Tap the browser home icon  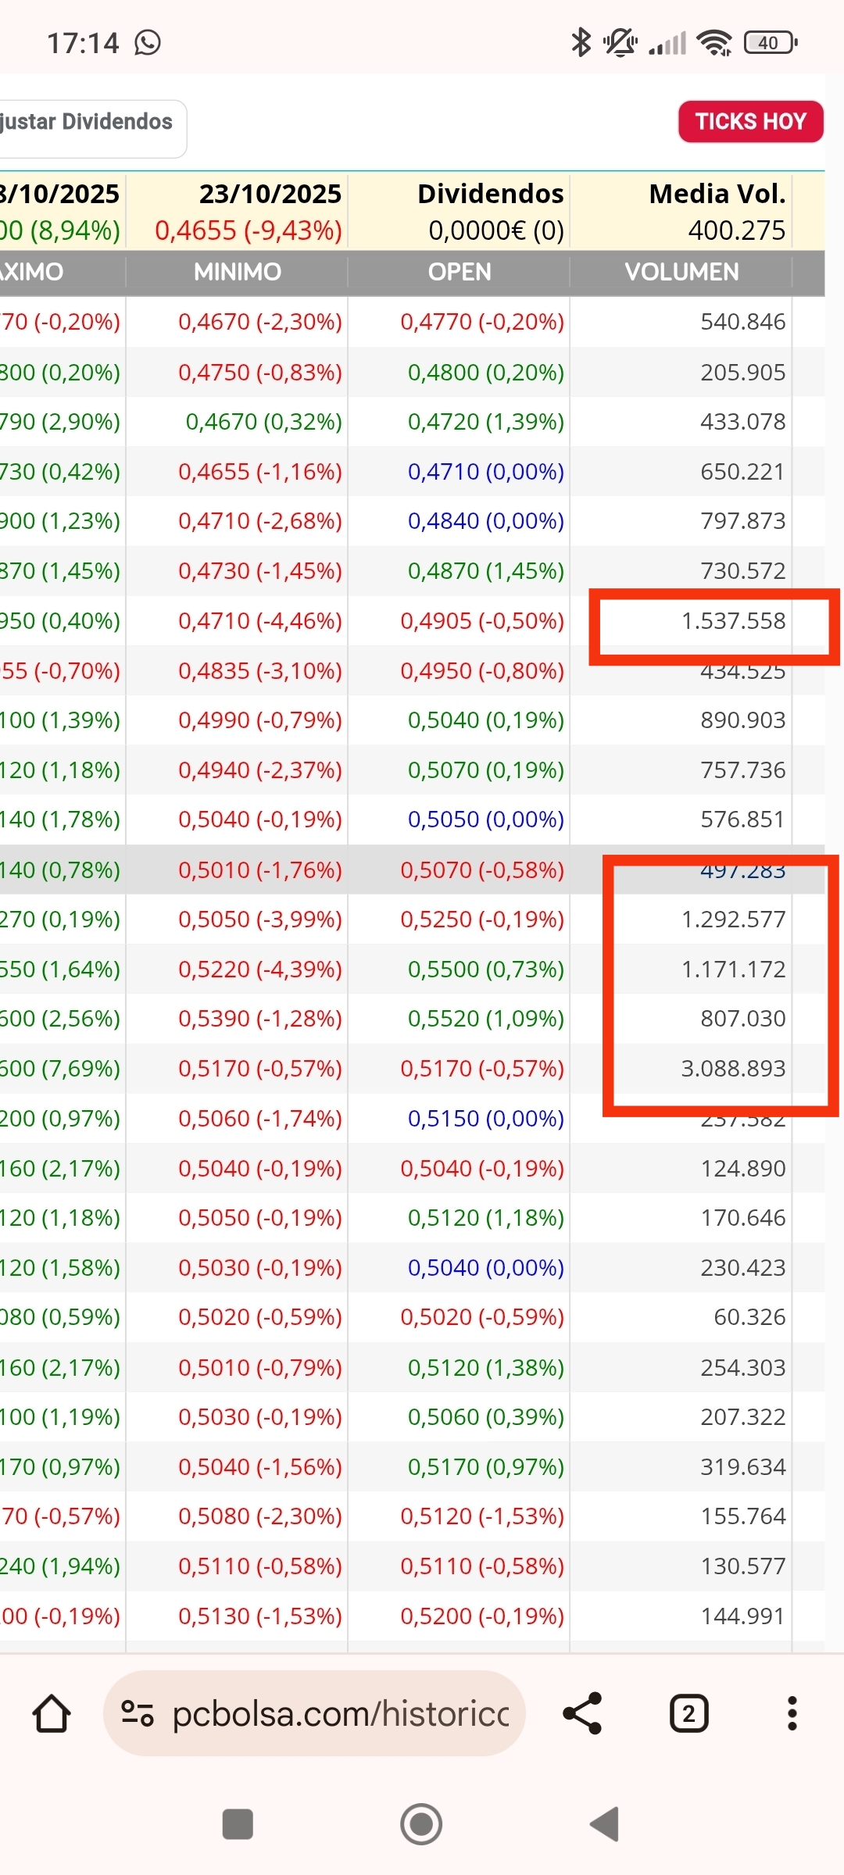coord(52,1713)
